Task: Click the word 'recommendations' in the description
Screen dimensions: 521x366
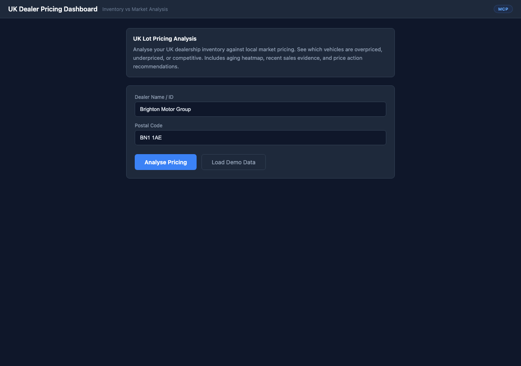Action: tap(155, 66)
